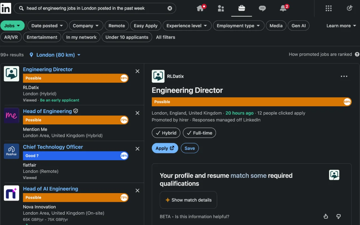Toggle the Remote filter
The height and width of the screenshot is (225, 360).
117,26
